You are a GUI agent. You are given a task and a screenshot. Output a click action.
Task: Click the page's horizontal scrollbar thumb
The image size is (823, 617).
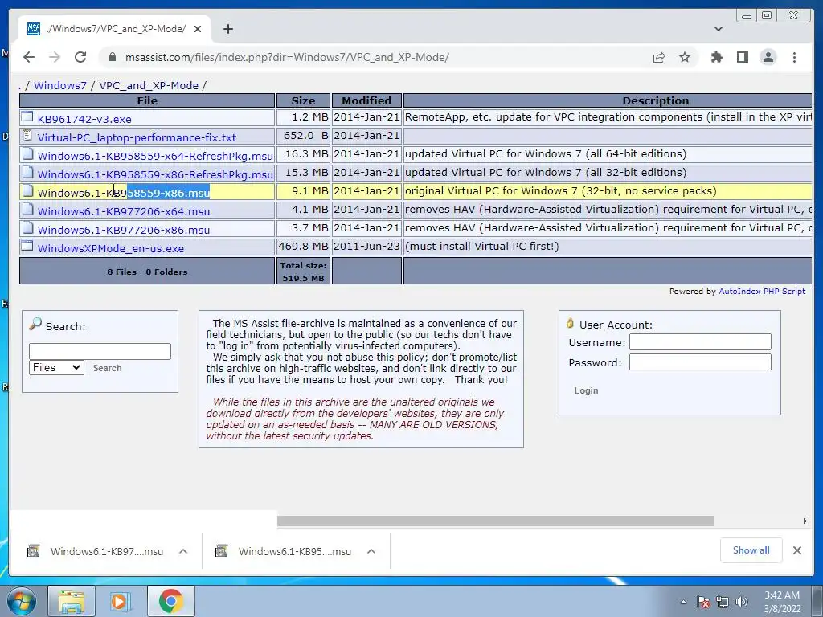point(495,521)
